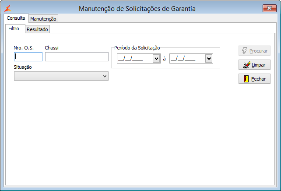Select the Filtro sub-tab
The image size is (281, 191).
click(14, 28)
